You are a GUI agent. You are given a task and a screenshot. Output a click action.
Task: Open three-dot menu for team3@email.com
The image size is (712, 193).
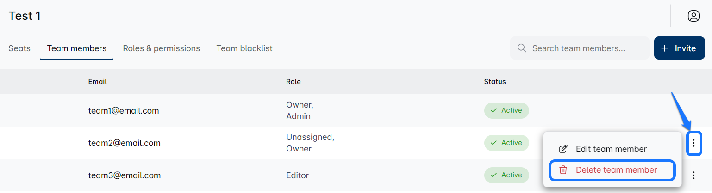pos(693,175)
